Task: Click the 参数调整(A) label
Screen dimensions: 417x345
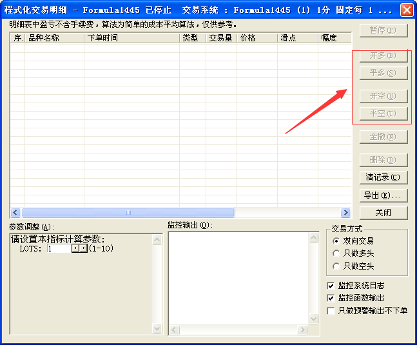Action: tap(32, 227)
